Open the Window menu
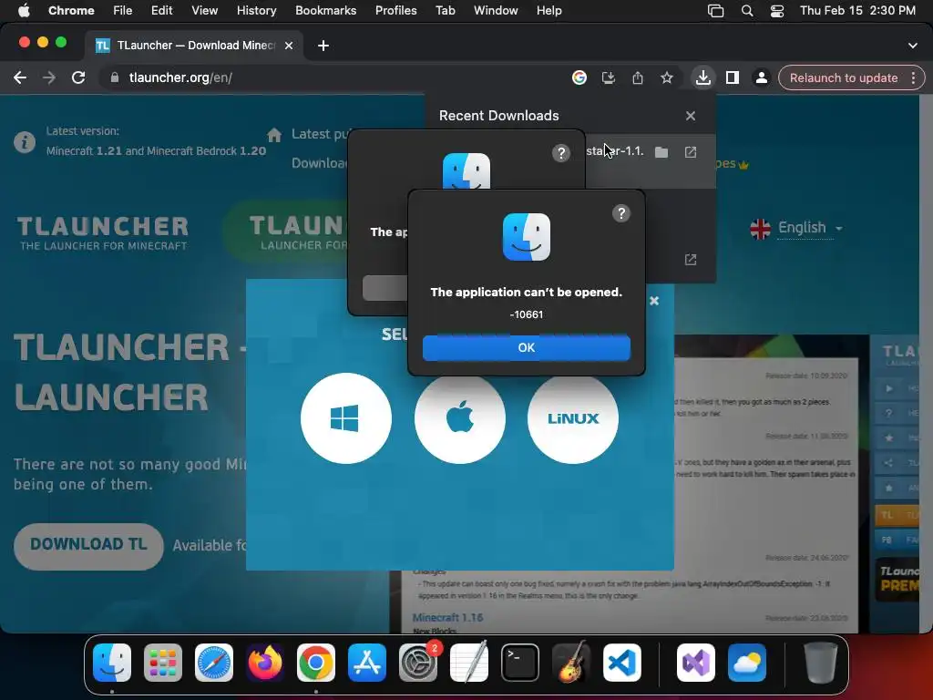Image resolution: width=933 pixels, height=700 pixels. tap(496, 11)
